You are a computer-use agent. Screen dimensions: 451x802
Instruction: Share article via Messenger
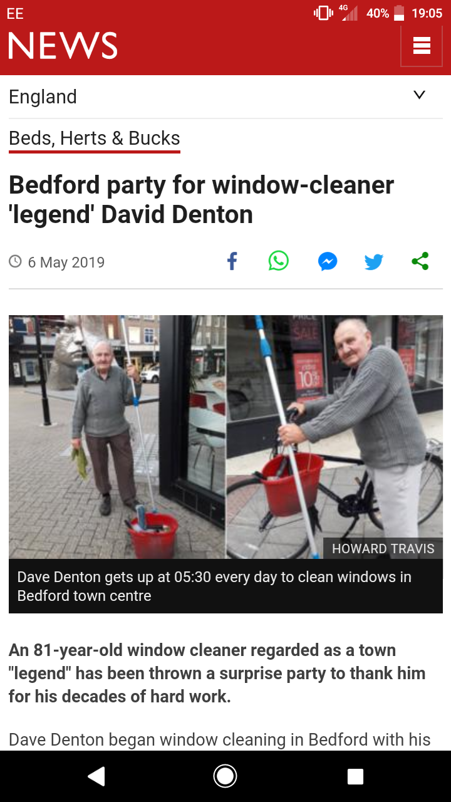pyautogui.click(x=327, y=261)
